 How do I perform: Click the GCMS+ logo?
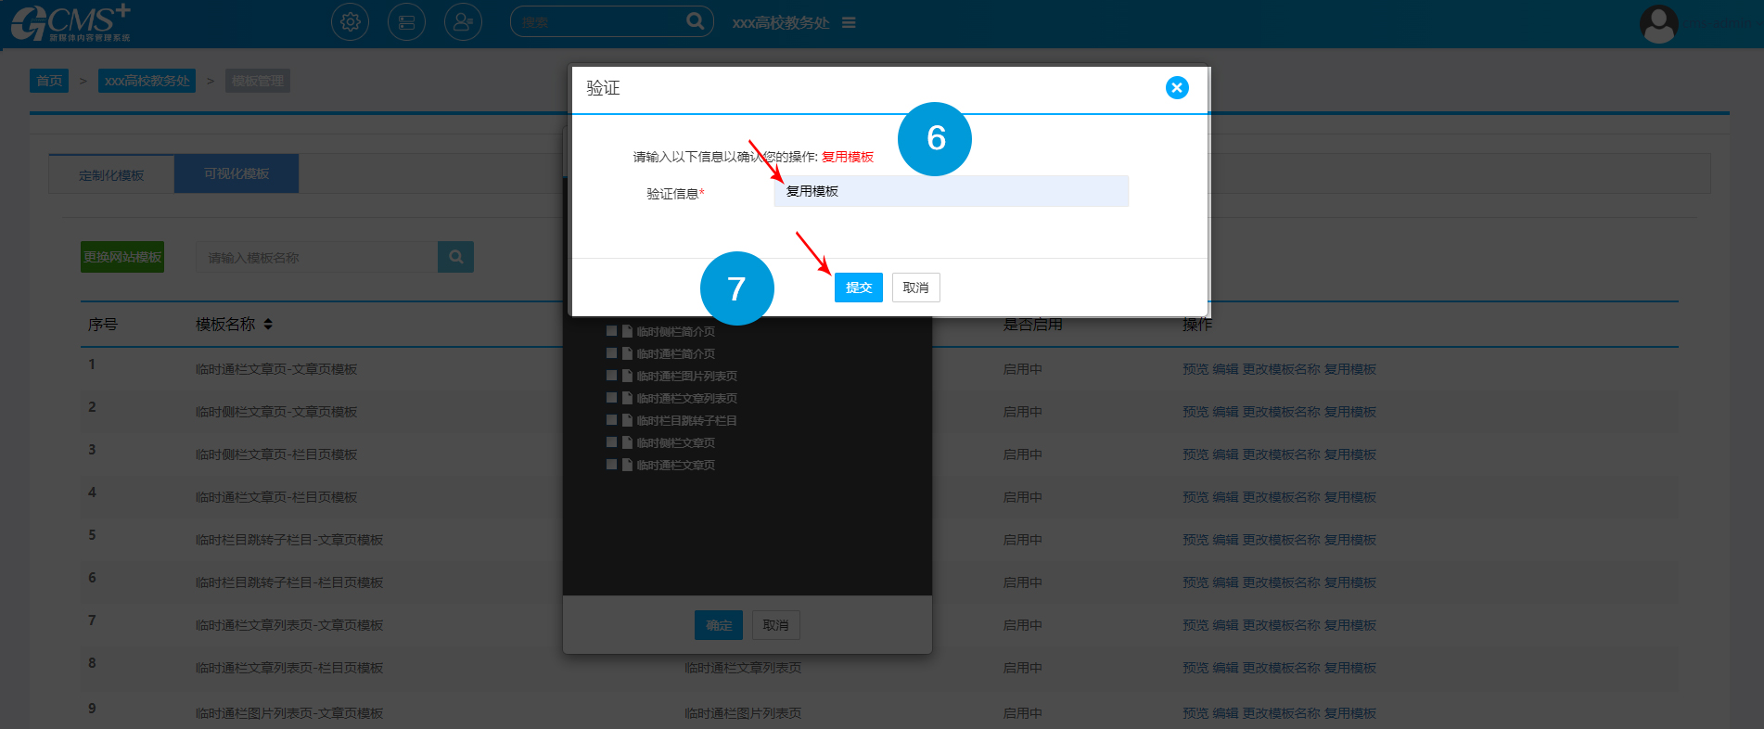70,22
